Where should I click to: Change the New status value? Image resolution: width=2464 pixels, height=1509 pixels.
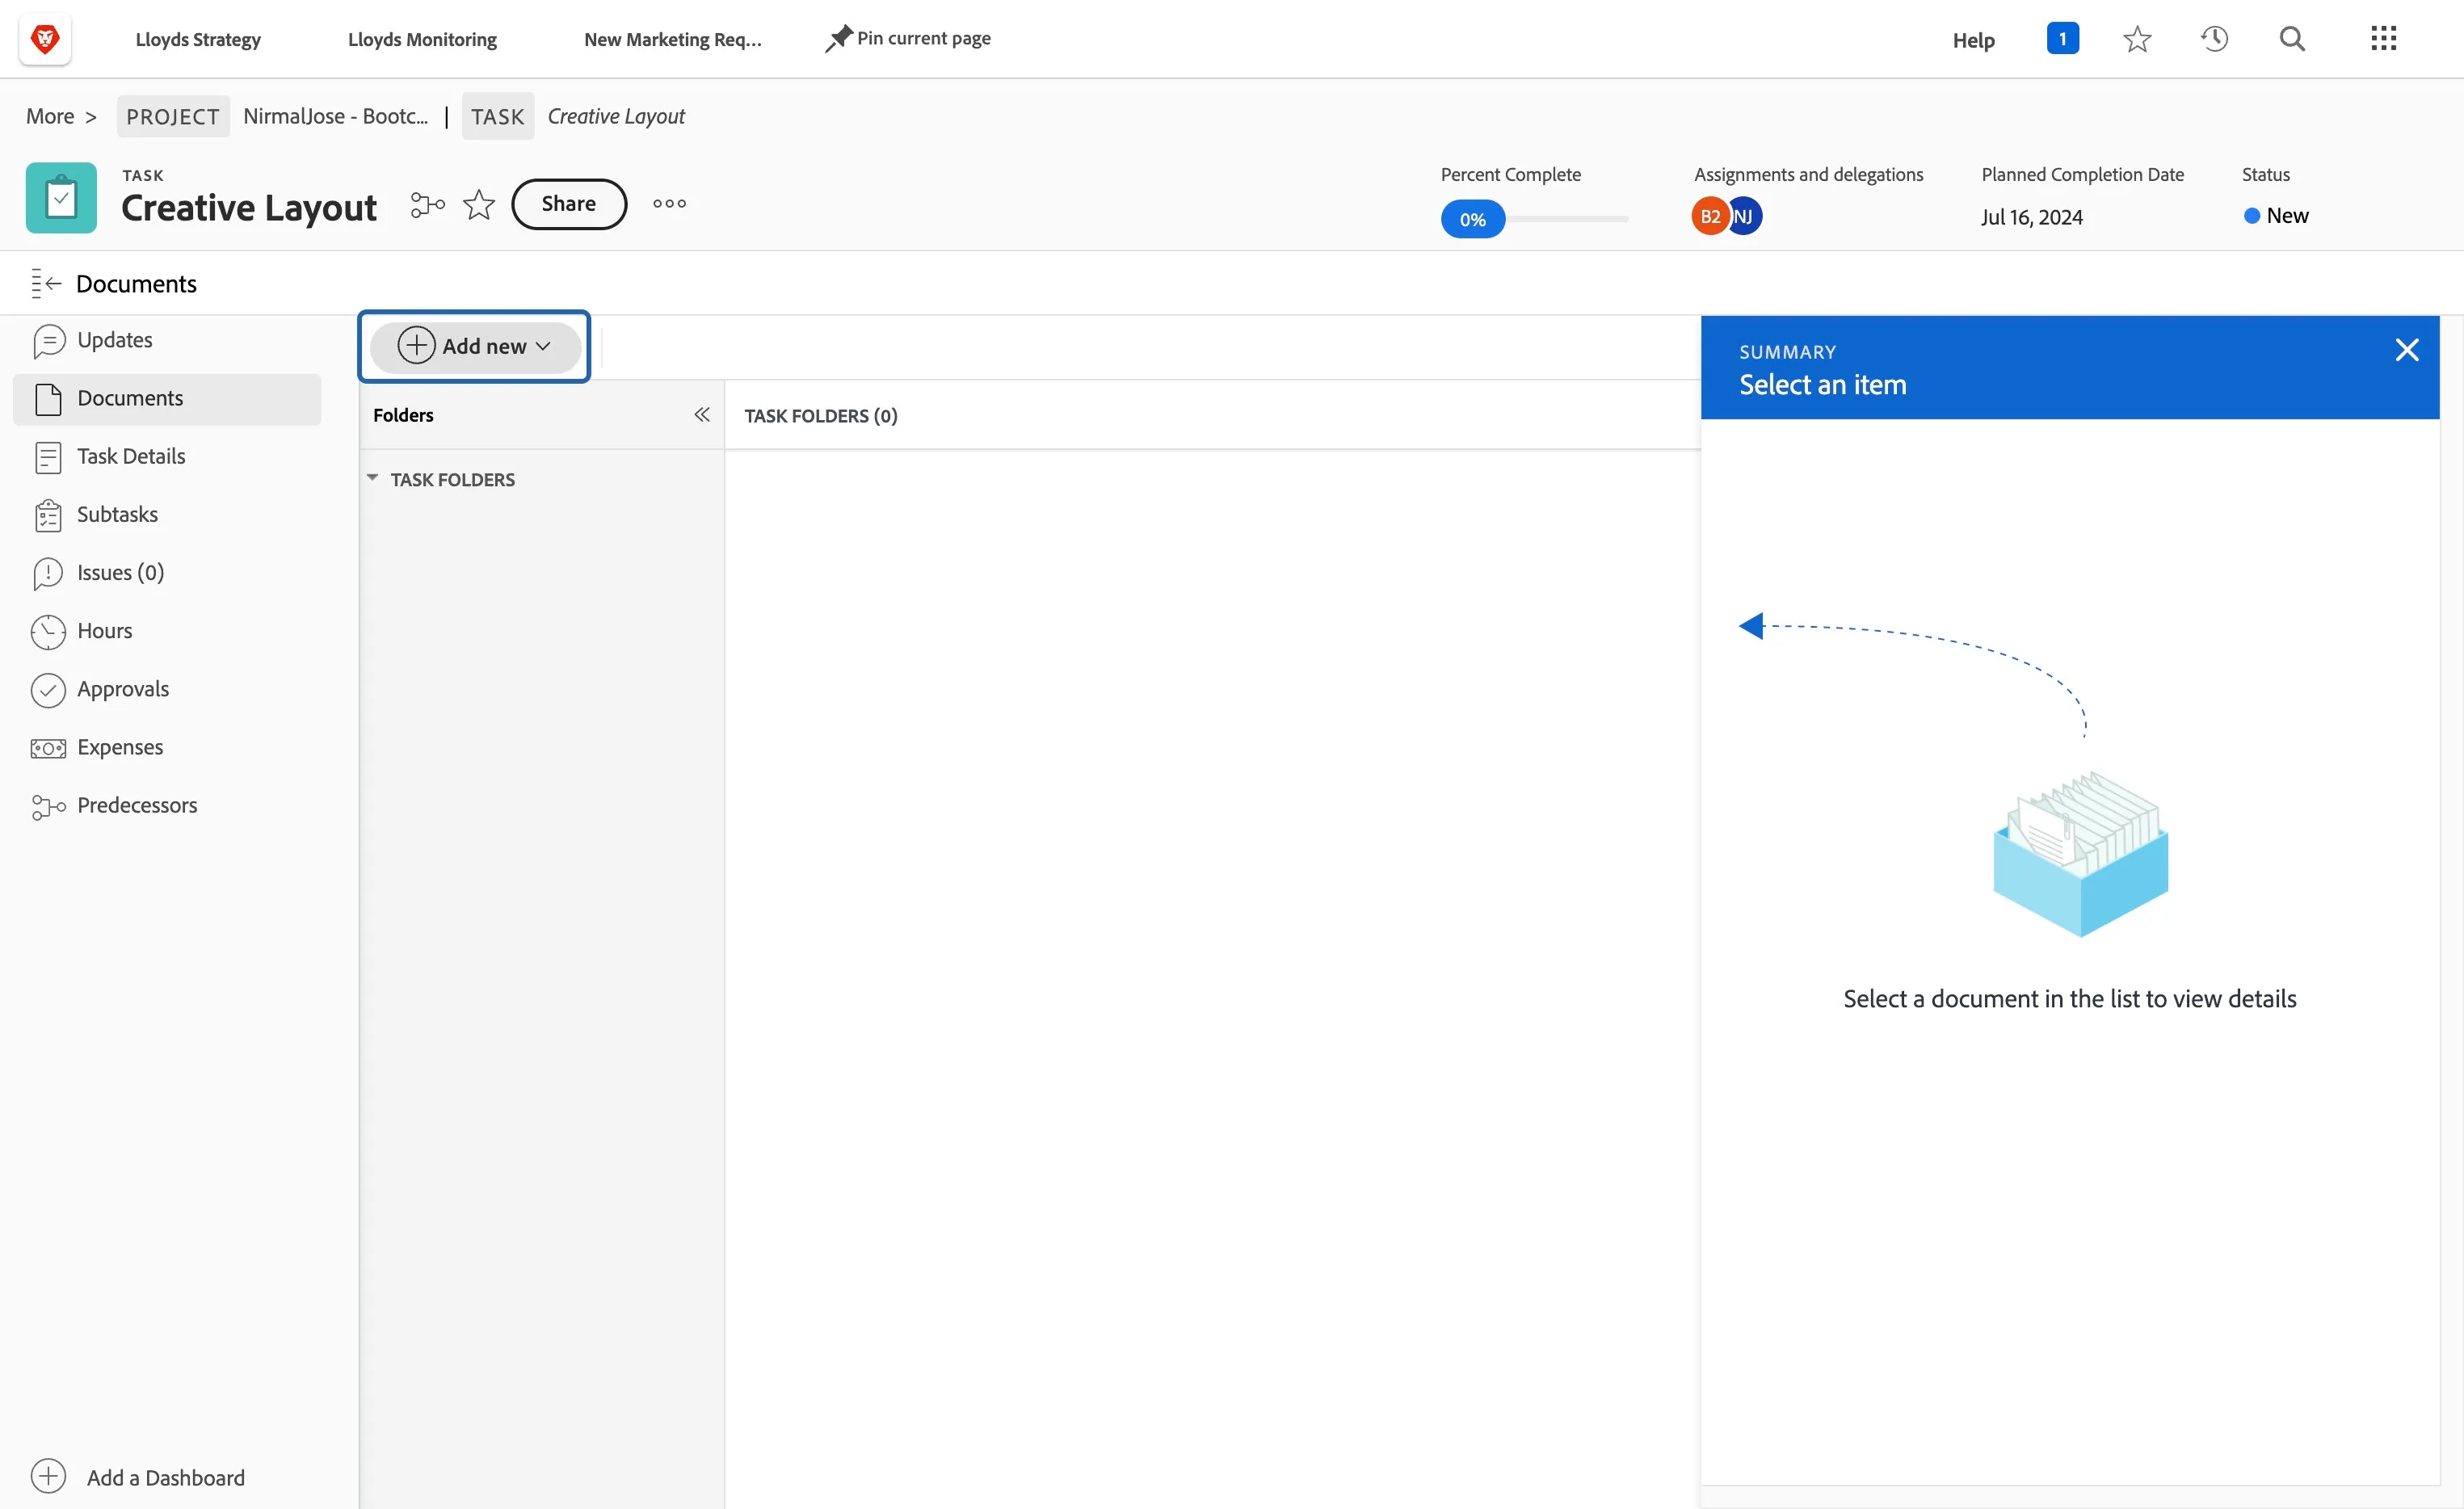(x=2276, y=216)
